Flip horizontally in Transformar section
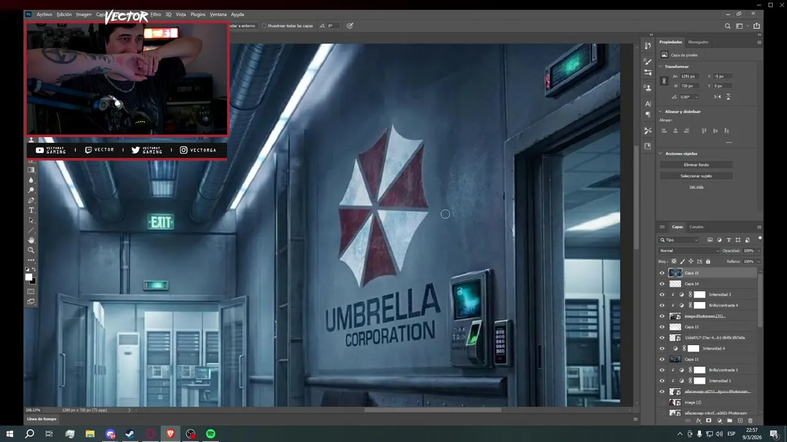 (718, 97)
